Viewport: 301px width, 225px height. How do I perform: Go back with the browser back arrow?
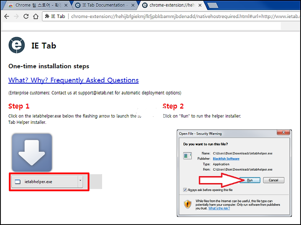tap(7, 16)
